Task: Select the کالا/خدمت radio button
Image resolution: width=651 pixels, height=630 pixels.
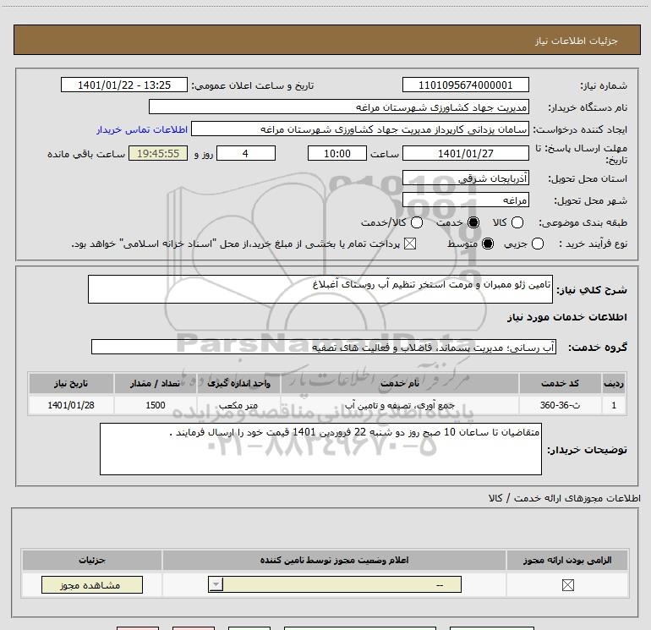Action: pos(417,222)
